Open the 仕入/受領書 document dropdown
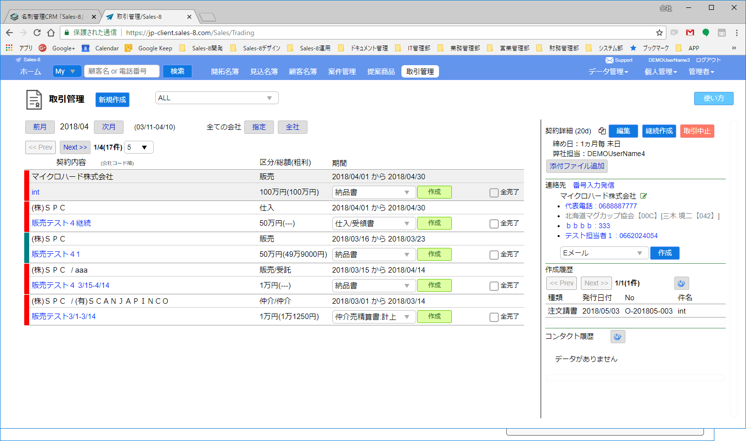This screenshot has width=746, height=441. pos(373,223)
